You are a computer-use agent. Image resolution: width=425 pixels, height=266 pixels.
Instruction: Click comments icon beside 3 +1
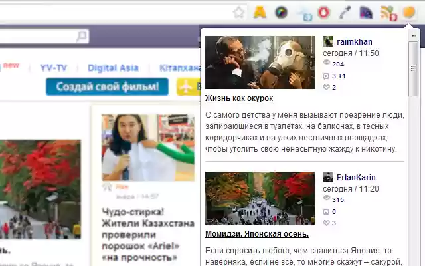click(x=326, y=76)
